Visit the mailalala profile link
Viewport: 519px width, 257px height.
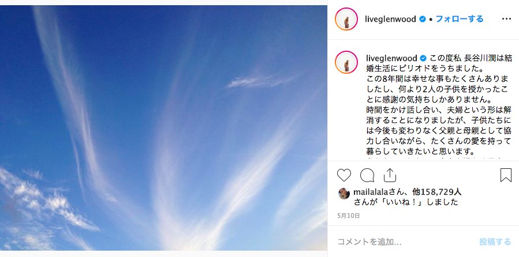[371, 191]
